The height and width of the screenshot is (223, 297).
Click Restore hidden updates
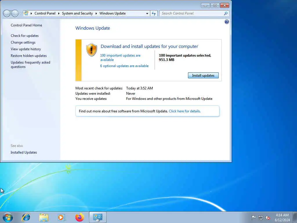(x=29, y=55)
